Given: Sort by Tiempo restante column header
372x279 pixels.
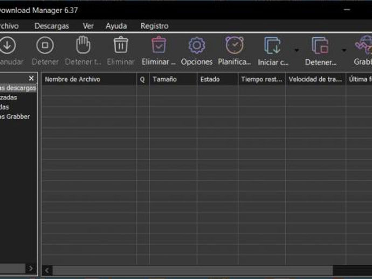Looking at the screenshot, I should click(x=262, y=79).
